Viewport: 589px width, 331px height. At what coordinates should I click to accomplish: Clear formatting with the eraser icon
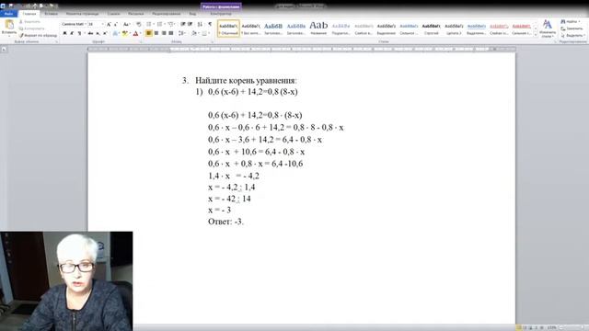point(139,24)
